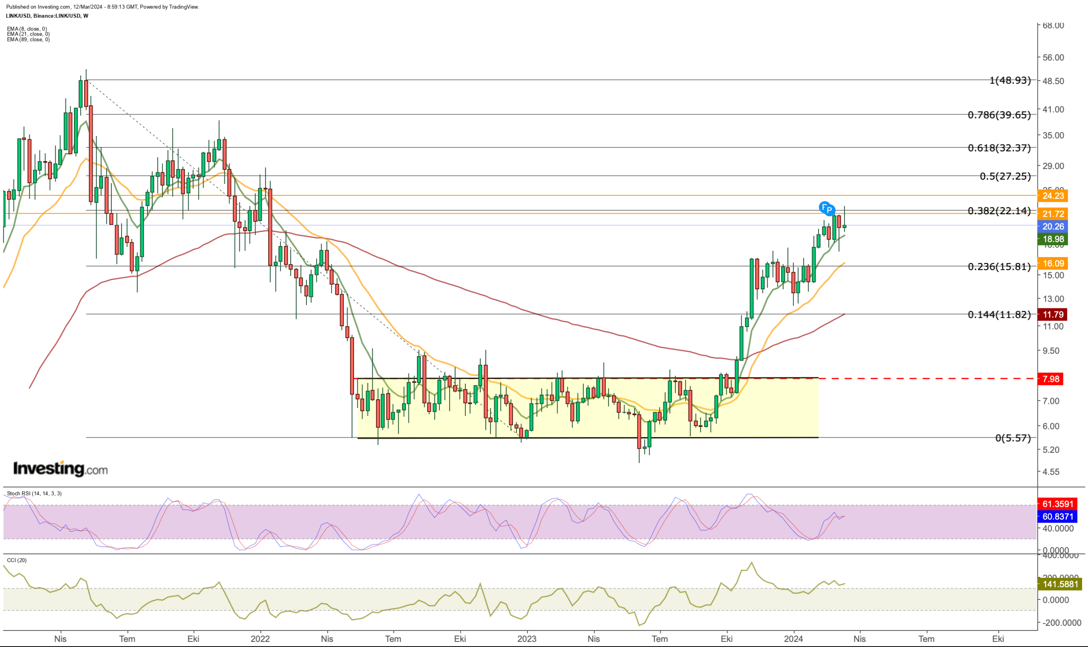Click the 20.26 current price tag

[1053, 226]
